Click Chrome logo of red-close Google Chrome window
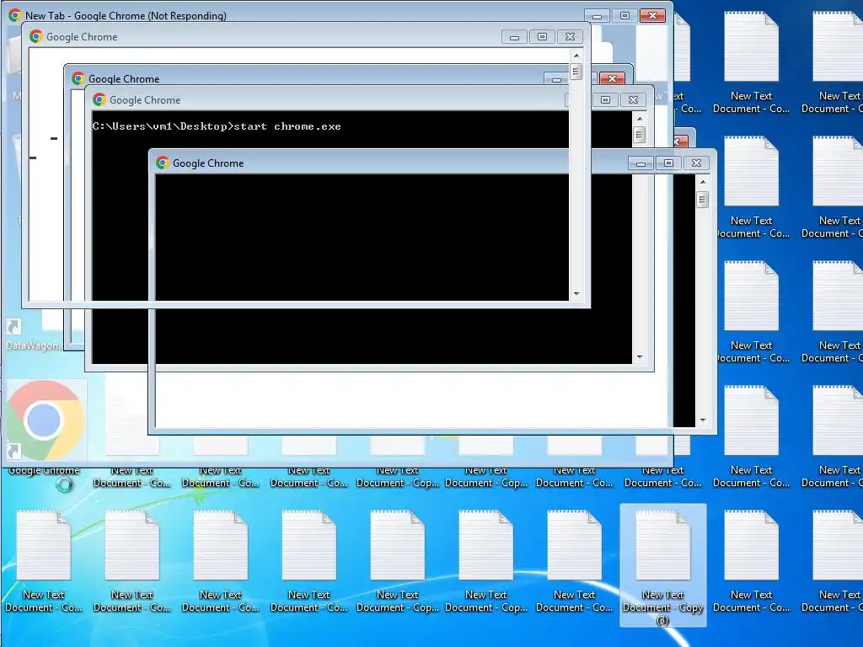Screen dimensions: 863x647 [78, 78]
